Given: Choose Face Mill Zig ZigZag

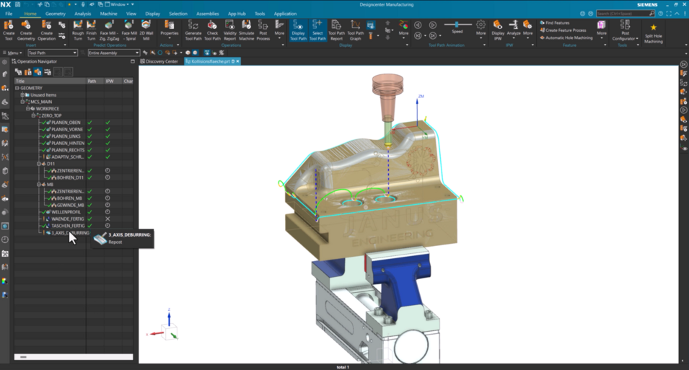Looking at the screenshot, I should [x=109, y=30].
